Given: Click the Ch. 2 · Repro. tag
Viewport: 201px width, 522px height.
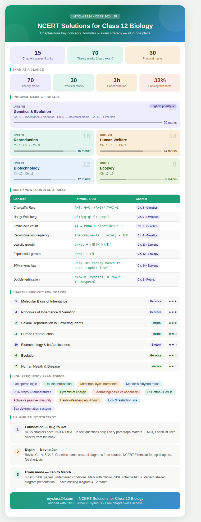Looking at the screenshot, I should (146, 280).
